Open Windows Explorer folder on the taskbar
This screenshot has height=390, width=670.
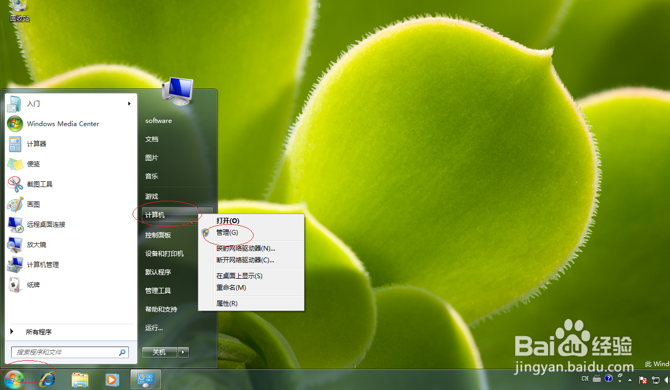pos(80,379)
